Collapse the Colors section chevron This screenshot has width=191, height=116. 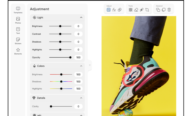[81, 66]
